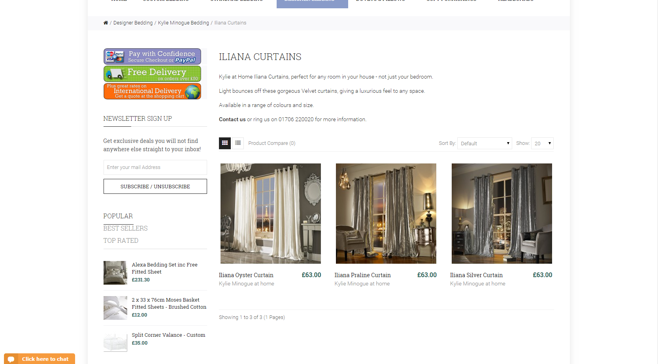Image resolution: width=658 pixels, height=364 pixels.
Task: Click the Click here to chat button
Action: (40, 359)
